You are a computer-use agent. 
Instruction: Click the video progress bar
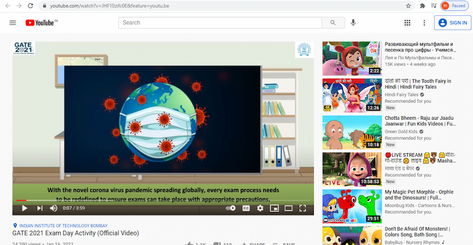(x=163, y=200)
